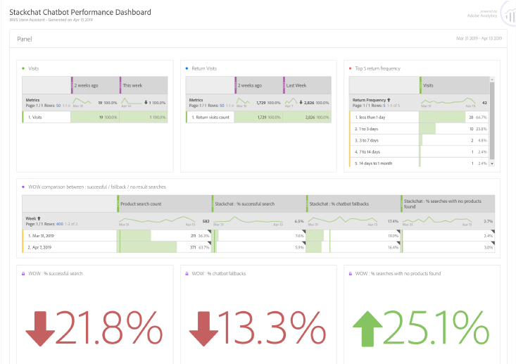Click the '211 36.3%' Product search cell
This screenshot has width=516, height=364.
[x=164, y=236]
